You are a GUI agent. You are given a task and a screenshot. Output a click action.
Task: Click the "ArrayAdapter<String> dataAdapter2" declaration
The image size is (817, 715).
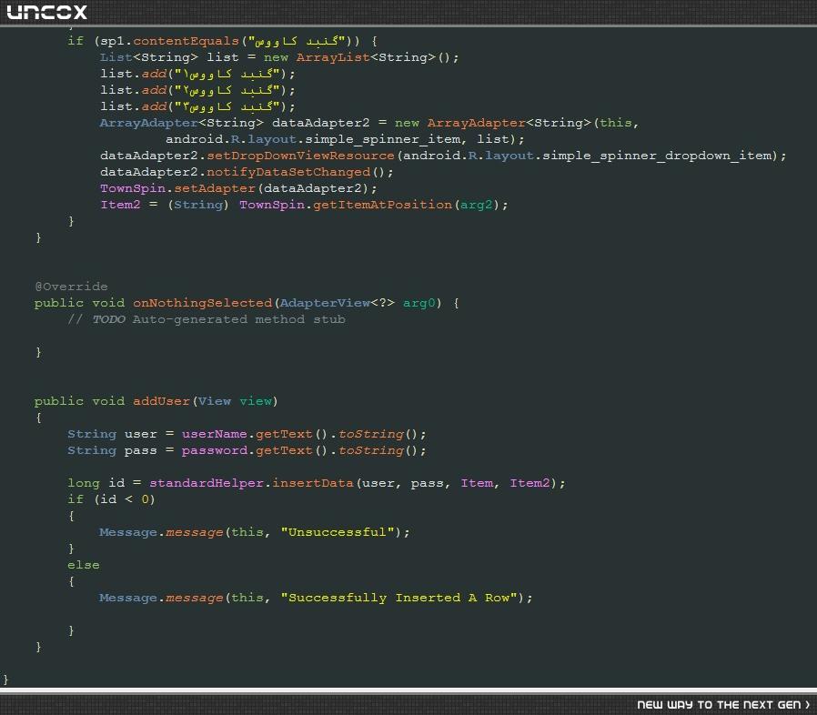[x=235, y=123]
